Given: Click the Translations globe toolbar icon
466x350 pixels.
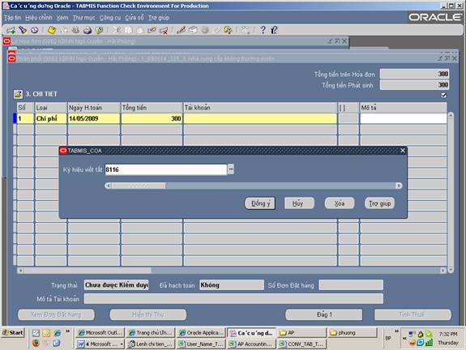Looking at the screenshot, I should (205, 30).
